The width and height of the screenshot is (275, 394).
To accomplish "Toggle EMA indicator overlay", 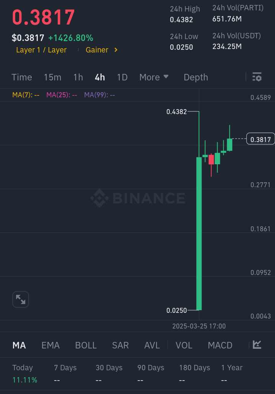I will click(x=50, y=345).
